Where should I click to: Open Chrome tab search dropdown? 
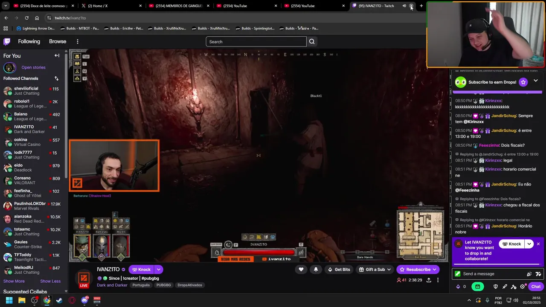[6, 6]
